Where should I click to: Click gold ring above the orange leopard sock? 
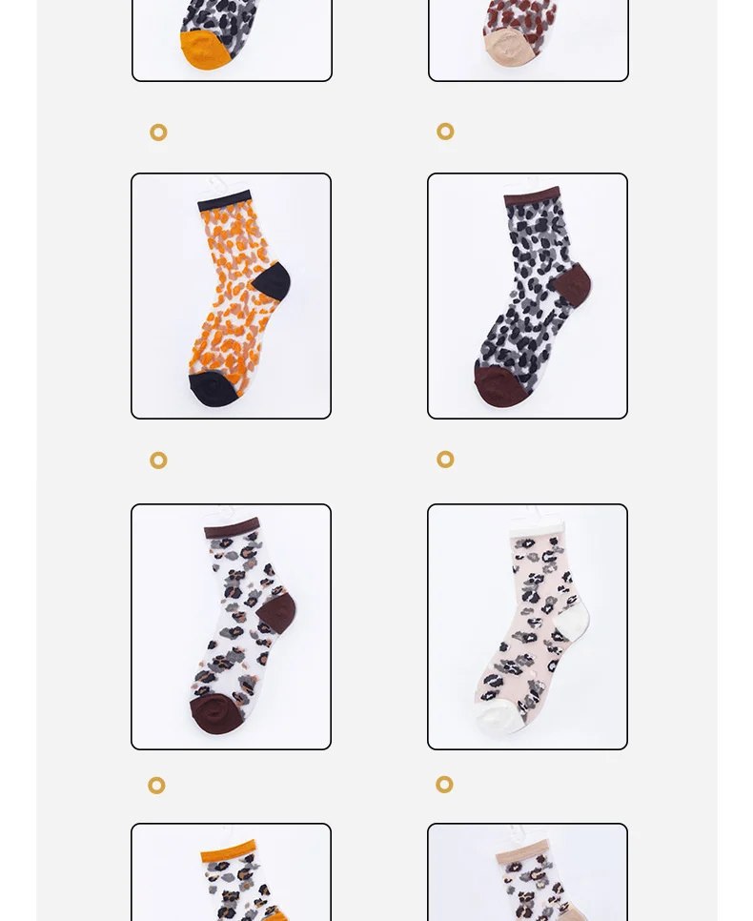pos(158,133)
